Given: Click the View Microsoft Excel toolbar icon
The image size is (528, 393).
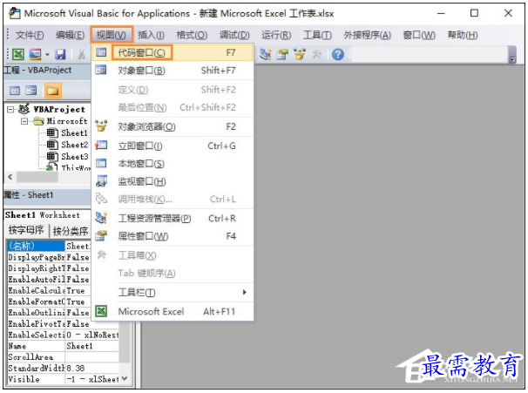Looking at the screenshot, I should [17, 54].
